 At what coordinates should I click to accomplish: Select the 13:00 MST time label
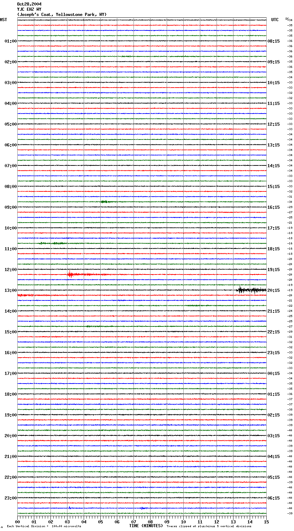coord(11,290)
